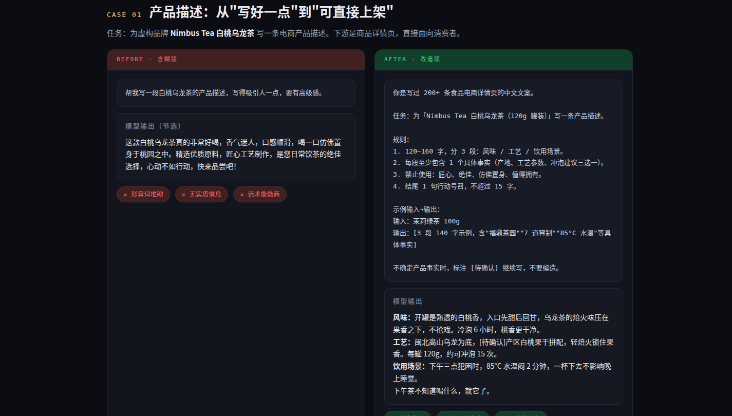This screenshot has height=416, width=732.
Task: Click rule 2 about 每段至少包含 1 个具体事实
Action: click(499, 163)
